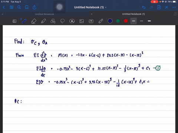The width and height of the screenshot is (178, 133).
Task: Choose the red pen color
Action: [126, 21]
